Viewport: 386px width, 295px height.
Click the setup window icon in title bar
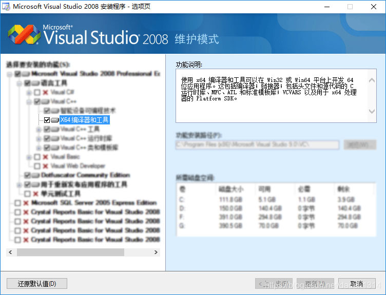pyautogui.click(x=6, y=6)
